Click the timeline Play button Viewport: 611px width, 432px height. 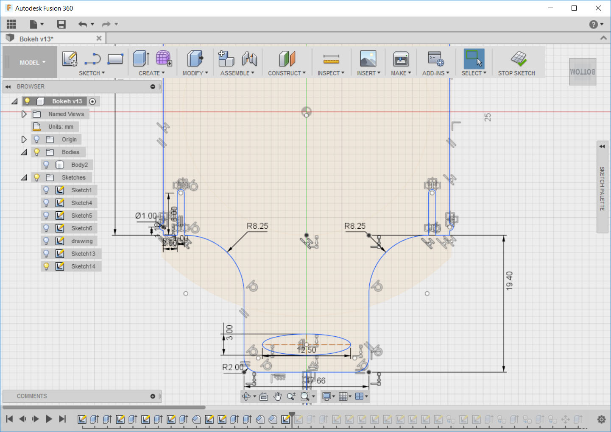point(49,419)
